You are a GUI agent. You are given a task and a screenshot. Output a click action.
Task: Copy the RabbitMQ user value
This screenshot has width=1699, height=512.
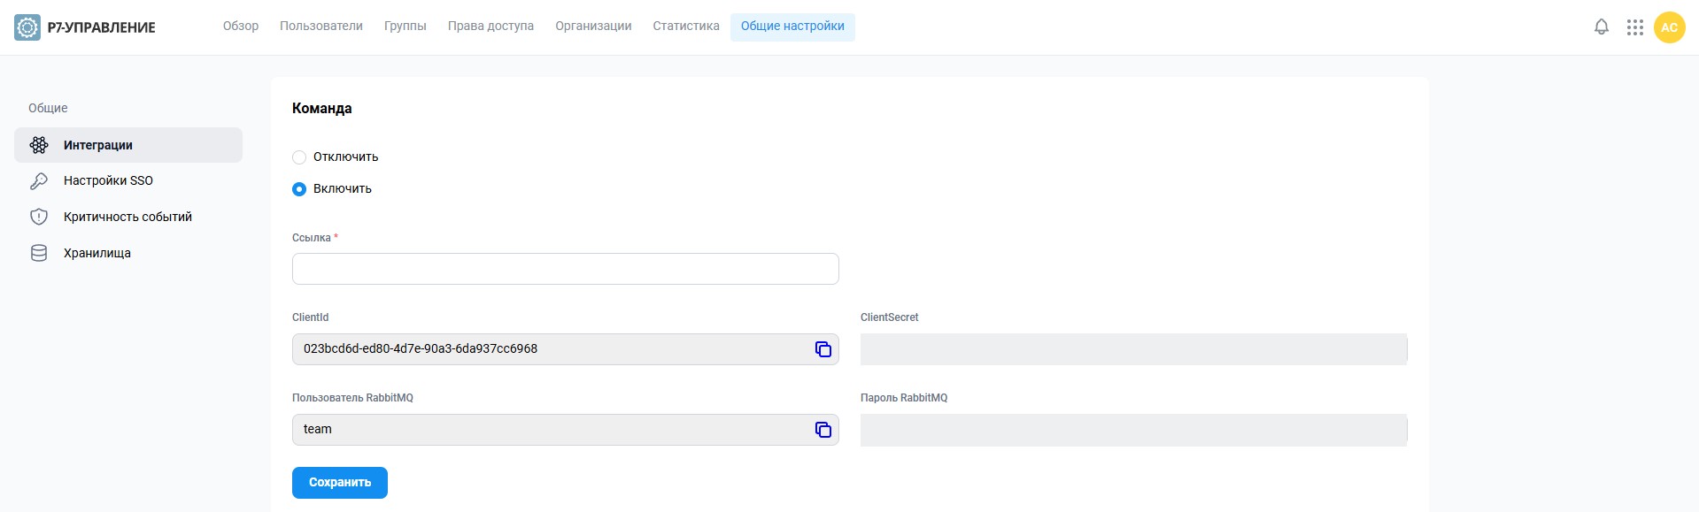tap(822, 430)
